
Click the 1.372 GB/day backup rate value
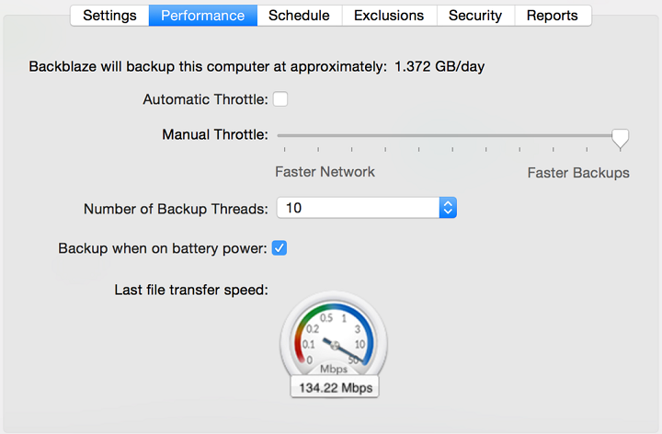[439, 67]
